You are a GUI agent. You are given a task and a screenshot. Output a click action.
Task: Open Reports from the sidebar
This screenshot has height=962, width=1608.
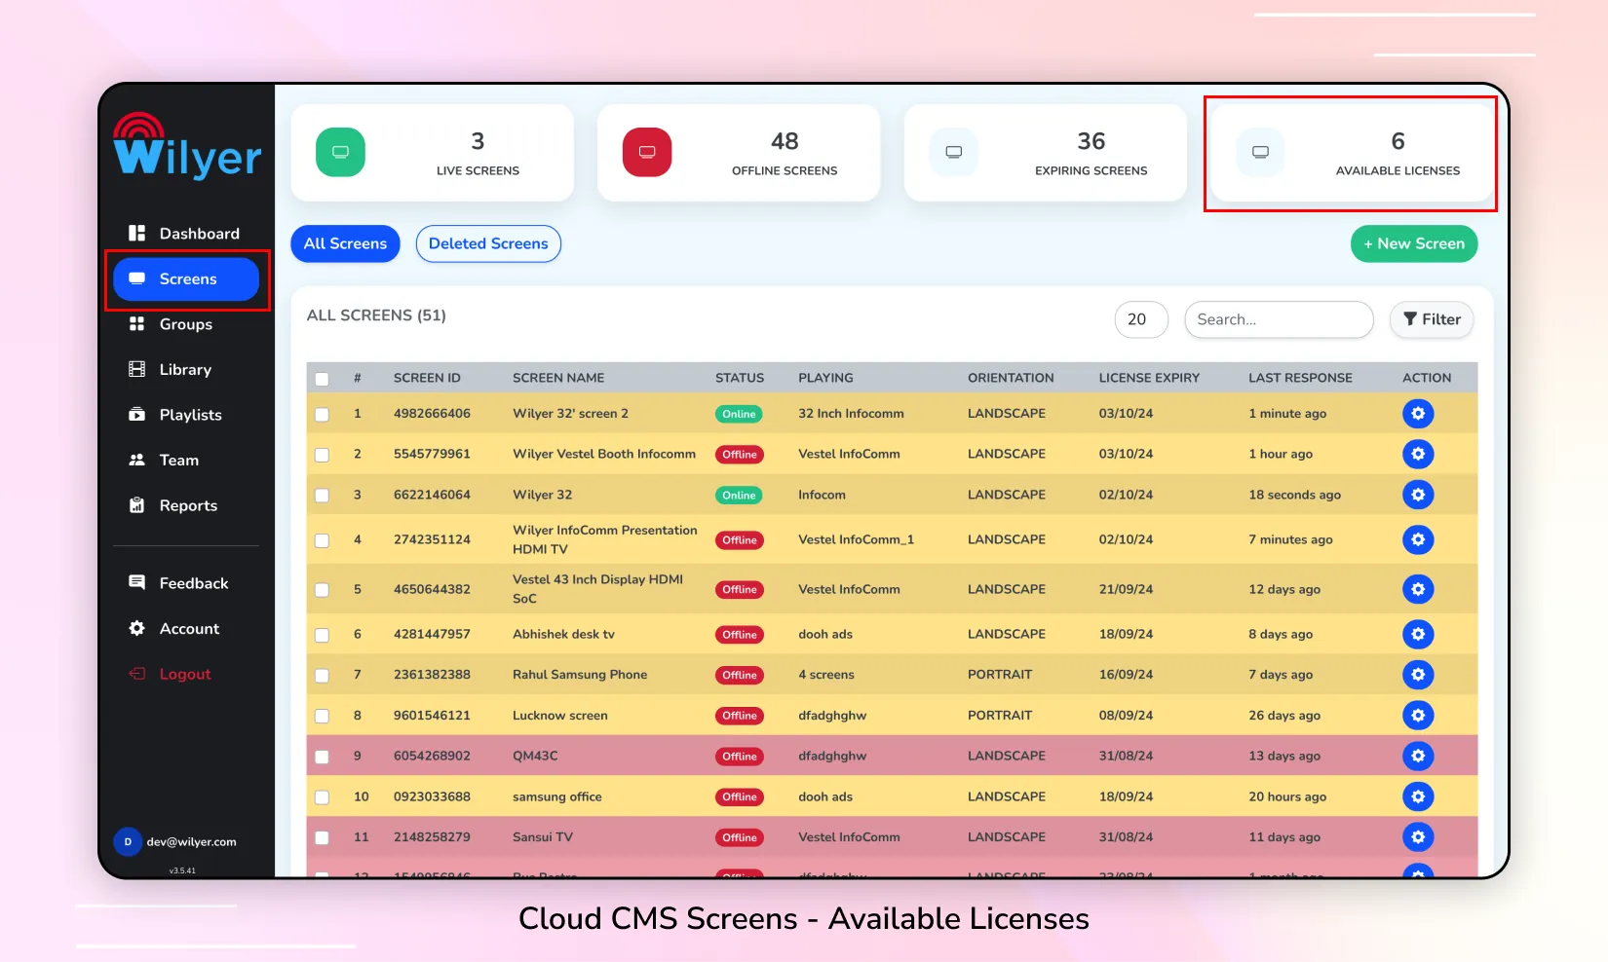(173, 505)
